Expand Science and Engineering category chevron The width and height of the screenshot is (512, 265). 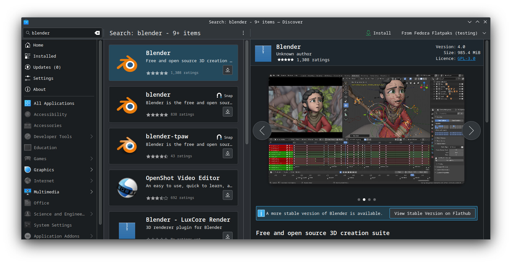pos(92,214)
